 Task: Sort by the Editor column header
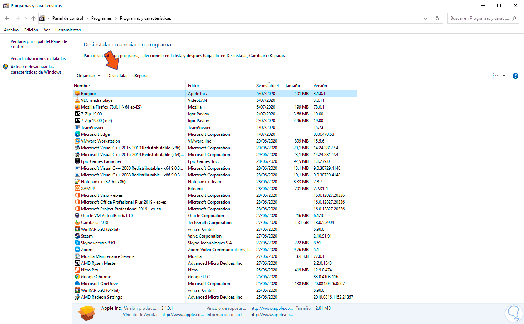click(220, 86)
